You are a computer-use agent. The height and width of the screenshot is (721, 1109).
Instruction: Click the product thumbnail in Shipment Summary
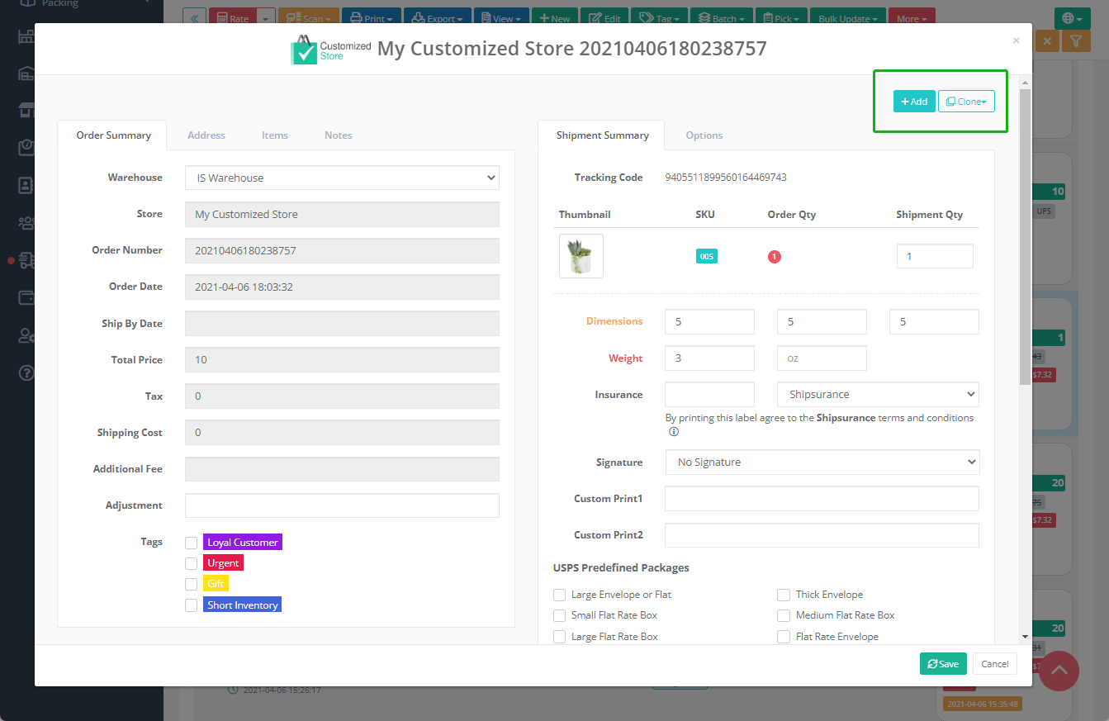581,255
